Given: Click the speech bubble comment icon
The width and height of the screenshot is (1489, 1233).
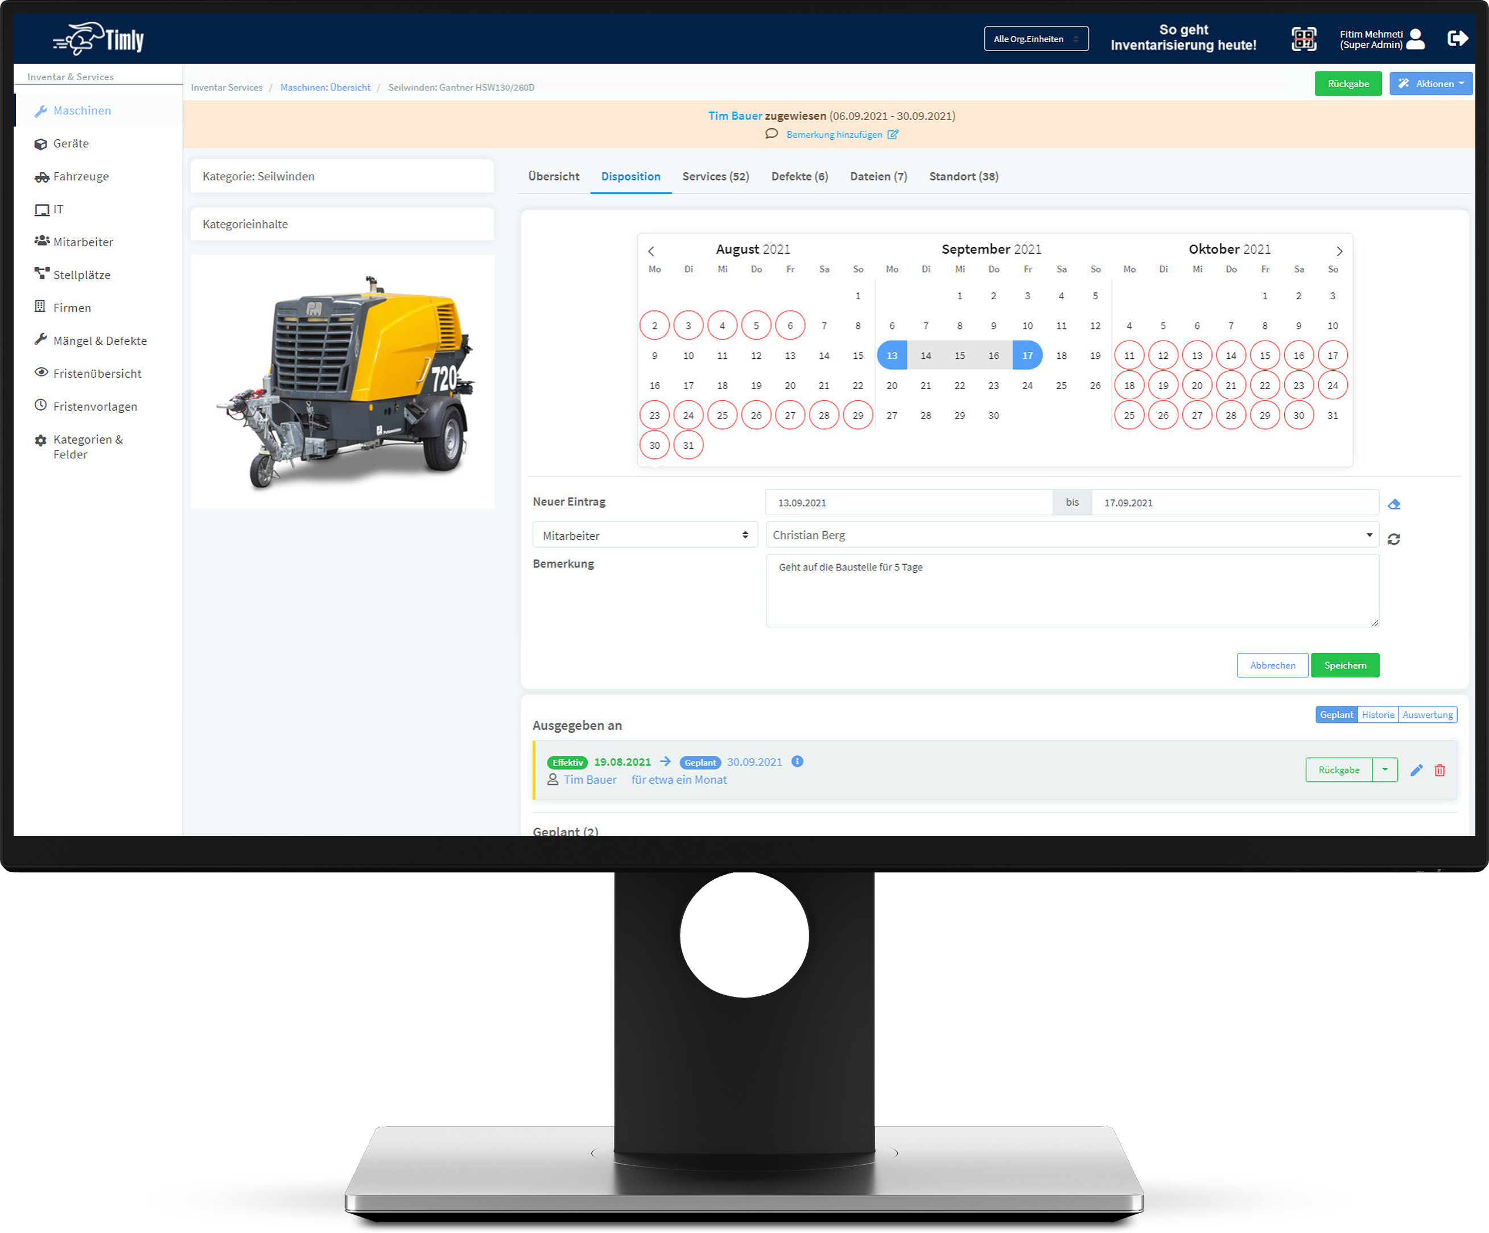Looking at the screenshot, I should (x=772, y=134).
